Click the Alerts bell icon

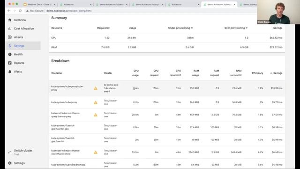10,71
